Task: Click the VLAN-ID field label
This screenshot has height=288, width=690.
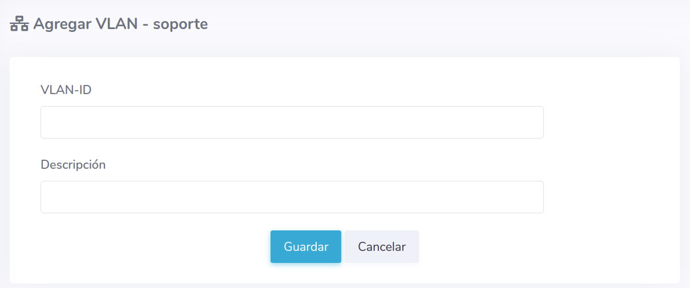Action: [x=66, y=90]
